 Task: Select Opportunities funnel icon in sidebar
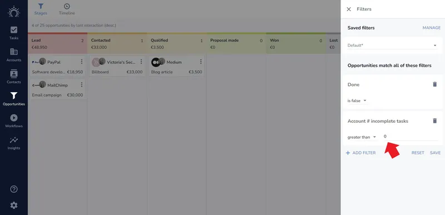(13, 96)
